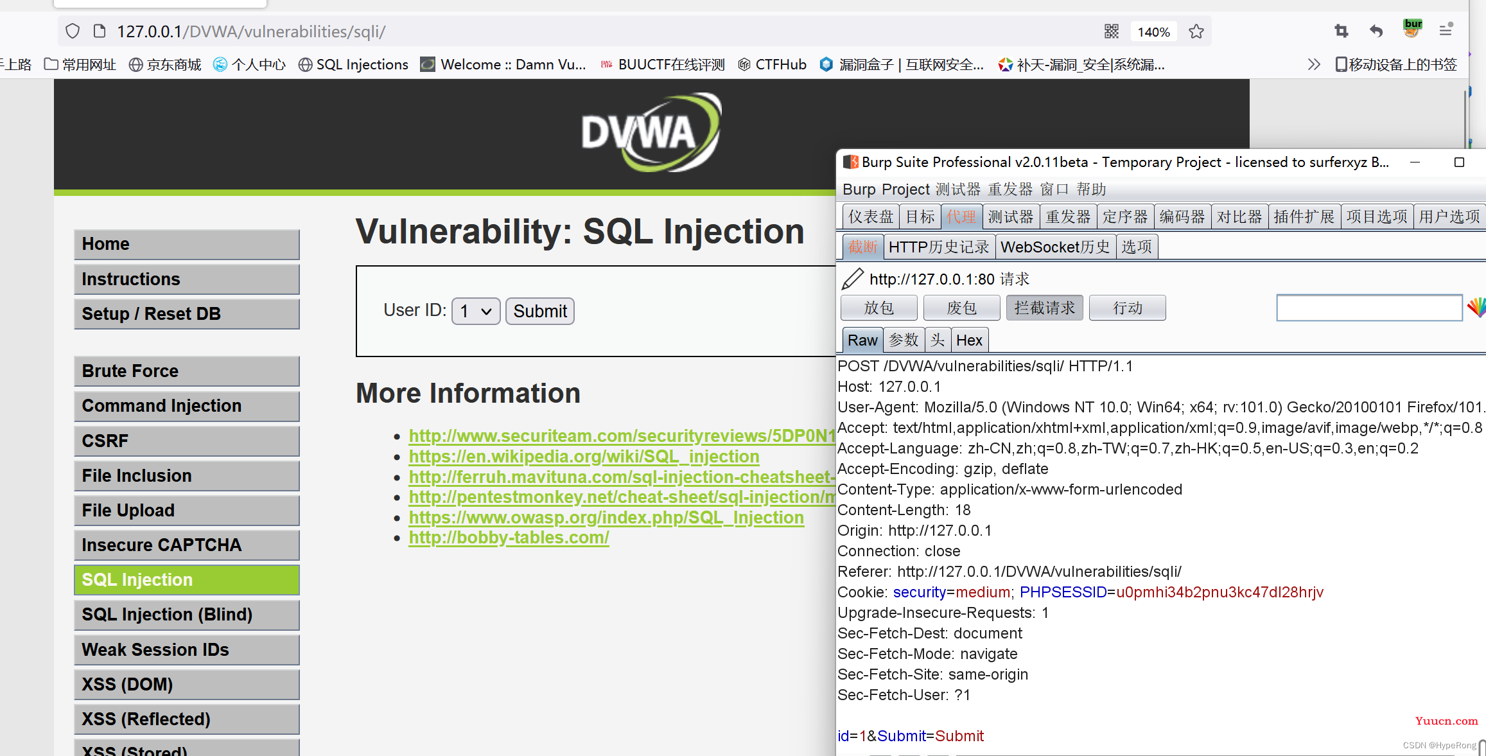The width and height of the screenshot is (1486, 756).
Task: Switch to the 参数 params tab
Action: coord(904,340)
